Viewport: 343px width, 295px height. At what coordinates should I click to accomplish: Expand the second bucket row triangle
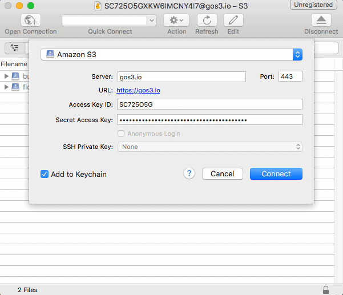click(6, 87)
